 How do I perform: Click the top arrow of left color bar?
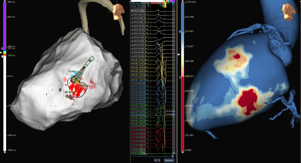coord(5,1)
